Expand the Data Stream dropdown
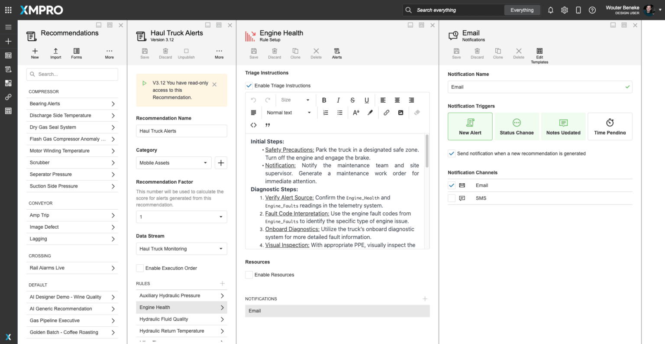Image resolution: width=665 pixels, height=344 pixels. click(x=181, y=249)
